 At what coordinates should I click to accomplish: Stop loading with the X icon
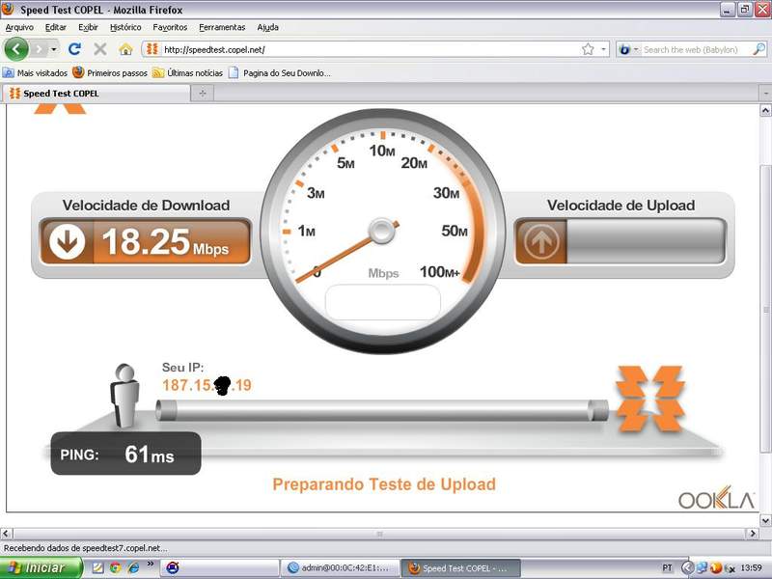[x=100, y=49]
